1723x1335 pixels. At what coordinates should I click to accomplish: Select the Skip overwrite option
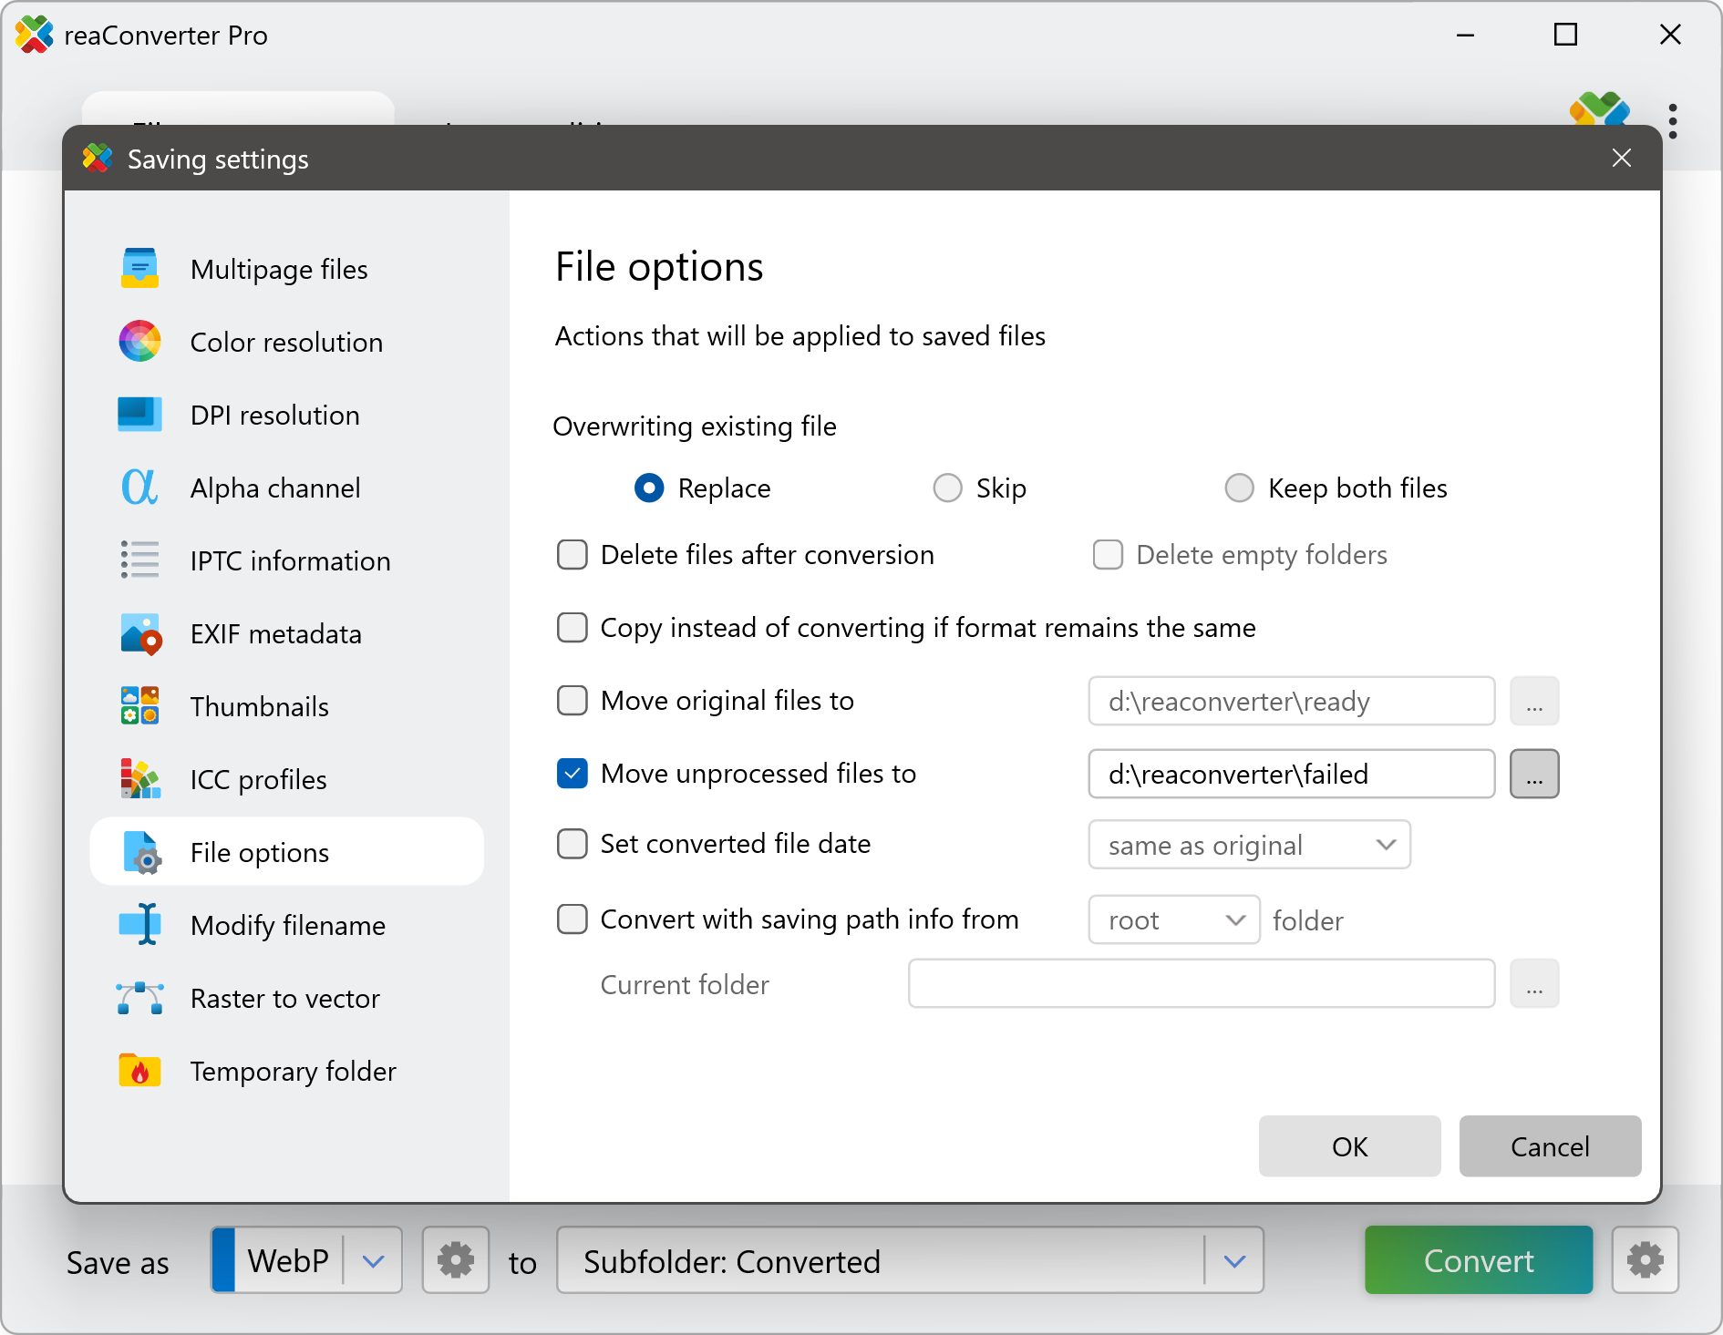click(x=948, y=488)
